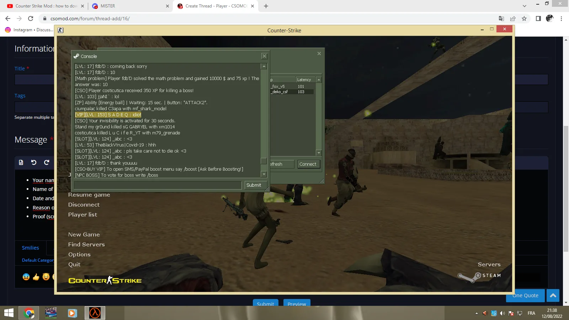Click the scroll-to-top arrow button on forum page
This screenshot has height=320, width=569.
[x=553, y=295]
